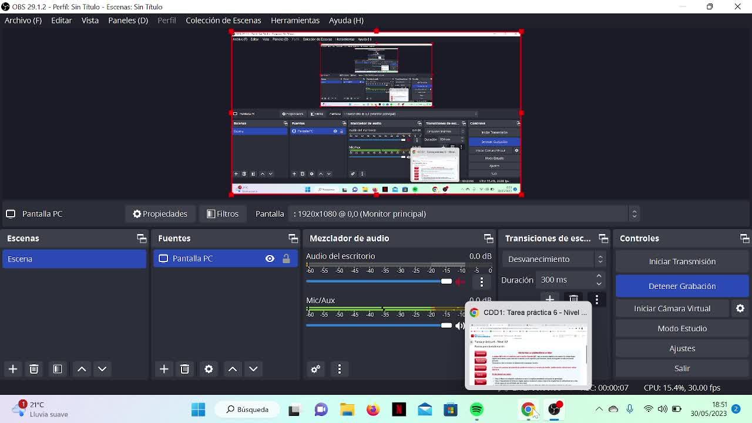The height and width of the screenshot is (423, 752).
Task: Open Filtros for the selected source
Action: tap(223, 214)
